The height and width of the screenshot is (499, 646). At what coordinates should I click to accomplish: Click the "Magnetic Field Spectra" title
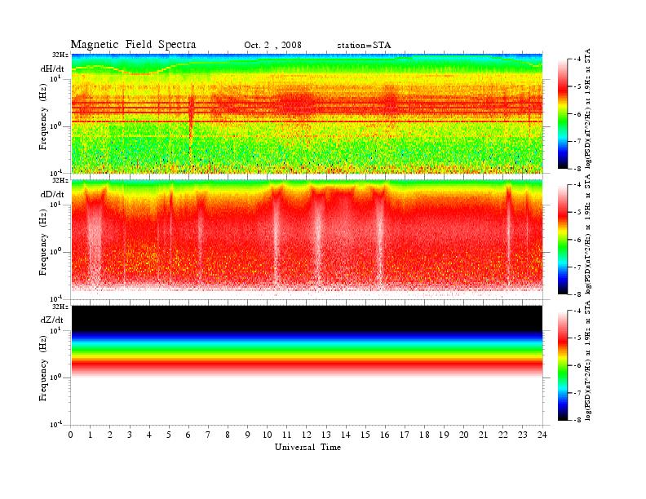(133, 45)
